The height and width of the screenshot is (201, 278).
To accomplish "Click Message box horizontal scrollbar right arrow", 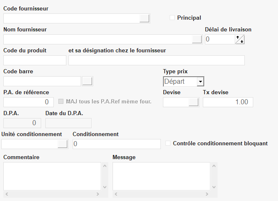I will [207, 194].
